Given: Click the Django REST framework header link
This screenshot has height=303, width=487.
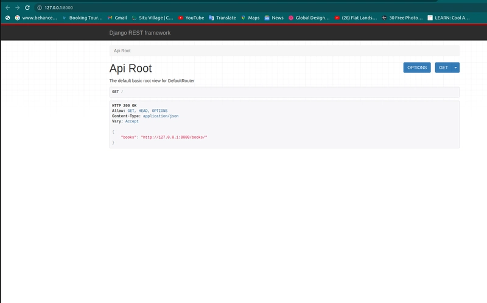Looking at the screenshot, I should 140,32.
